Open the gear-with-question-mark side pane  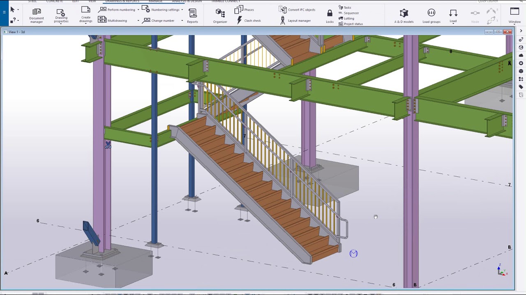point(521,39)
